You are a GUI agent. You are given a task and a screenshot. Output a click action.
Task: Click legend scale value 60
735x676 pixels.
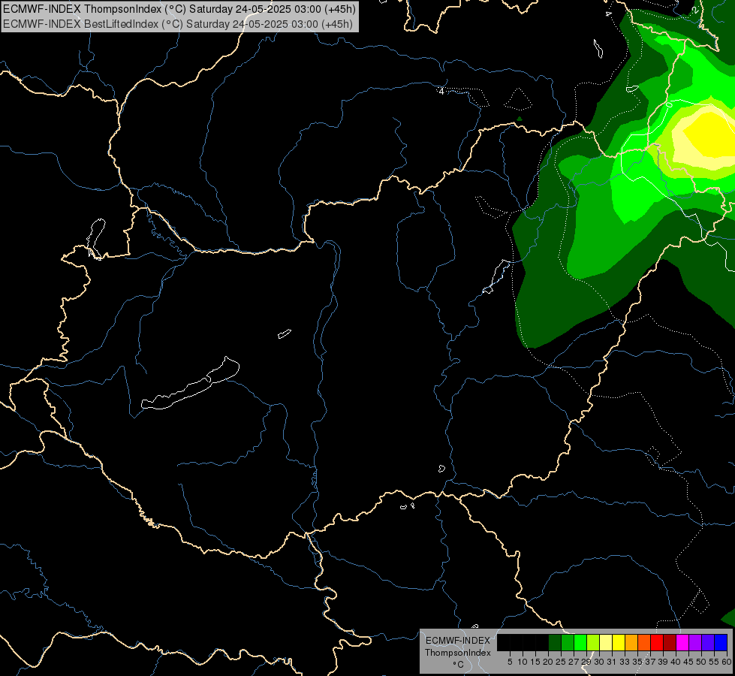coord(727,662)
